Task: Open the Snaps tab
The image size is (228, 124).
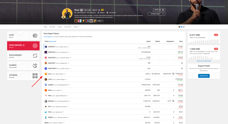Action: click(60, 27)
